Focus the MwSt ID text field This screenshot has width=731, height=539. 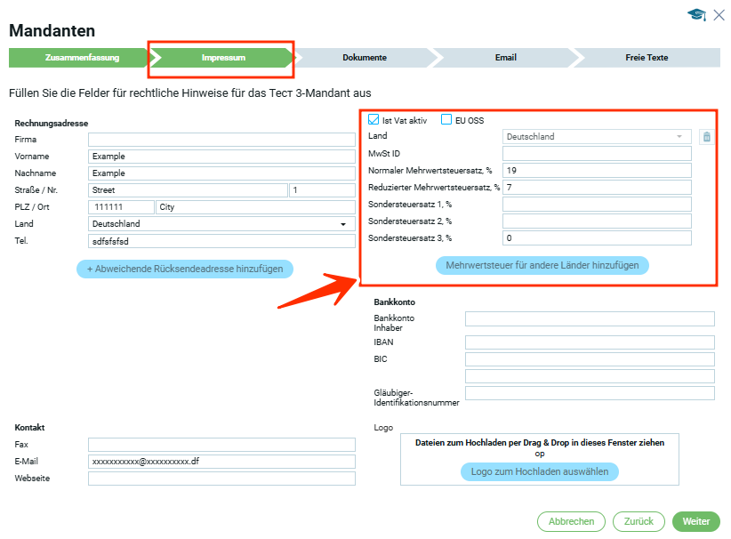(596, 154)
